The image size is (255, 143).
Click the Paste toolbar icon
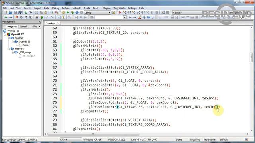tap(46, 12)
